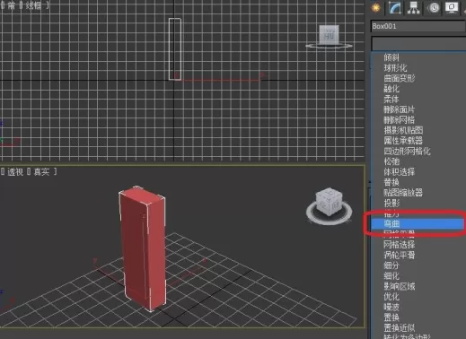Apply the 噪波 modifier

tap(391, 307)
